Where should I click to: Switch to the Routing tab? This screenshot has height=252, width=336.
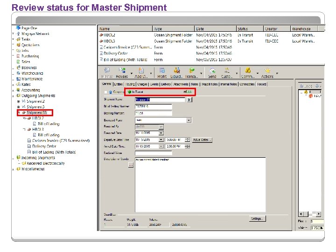point(130,84)
